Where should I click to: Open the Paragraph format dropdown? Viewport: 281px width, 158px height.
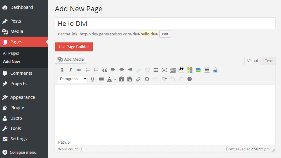pyautogui.click(x=73, y=79)
